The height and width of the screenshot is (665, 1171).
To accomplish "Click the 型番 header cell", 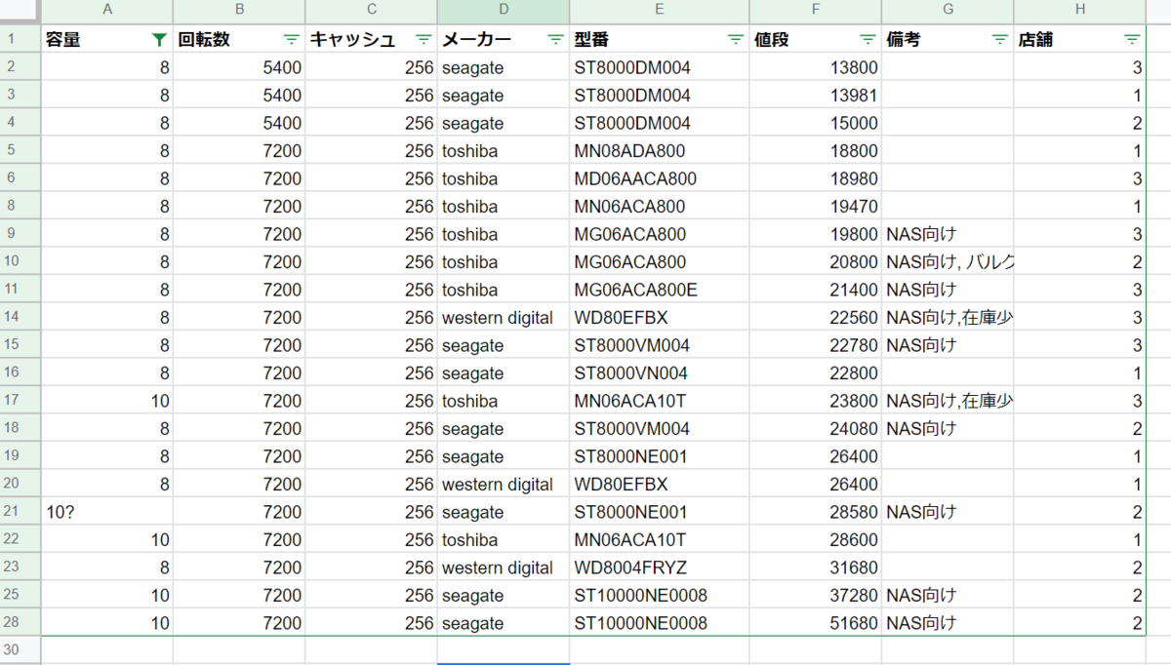I will pos(660,40).
